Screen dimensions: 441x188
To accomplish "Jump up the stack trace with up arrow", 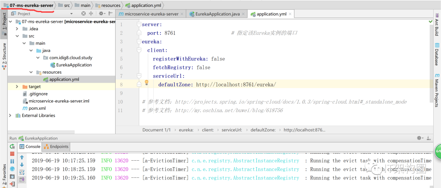I will coord(22,157).
